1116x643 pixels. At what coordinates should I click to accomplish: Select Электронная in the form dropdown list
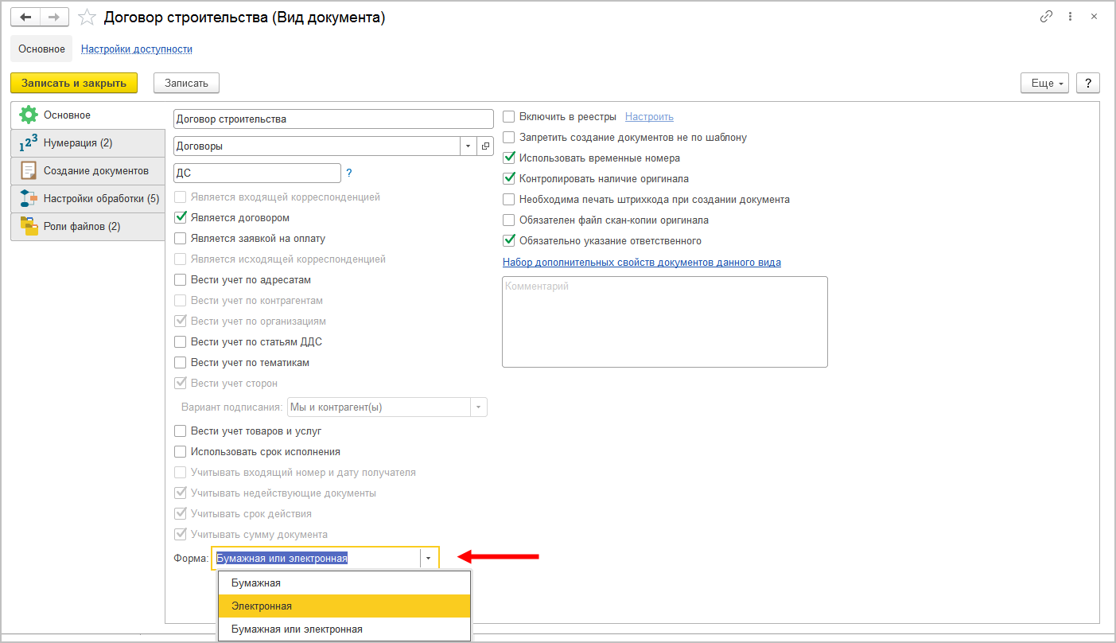coord(344,606)
